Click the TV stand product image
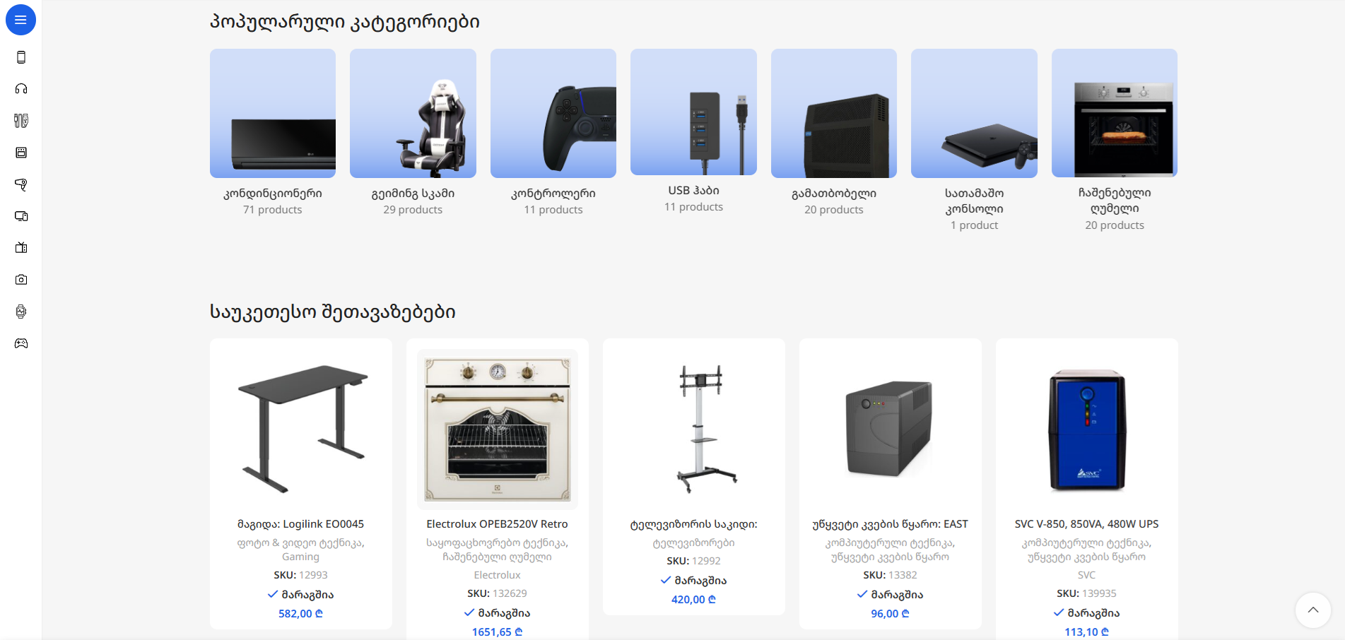The width and height of the screenshot is (1345, 640). pyautogui.click(x=694, y=429)
